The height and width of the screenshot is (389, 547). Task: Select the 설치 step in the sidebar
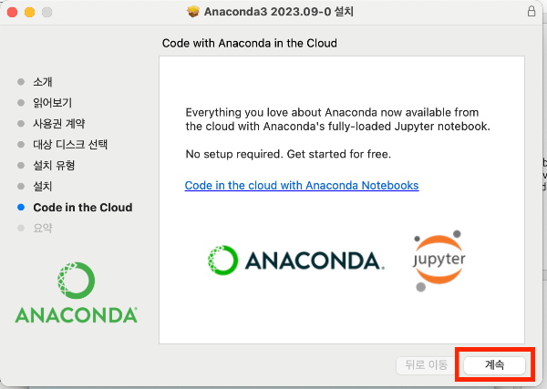(x=43, y=186)
